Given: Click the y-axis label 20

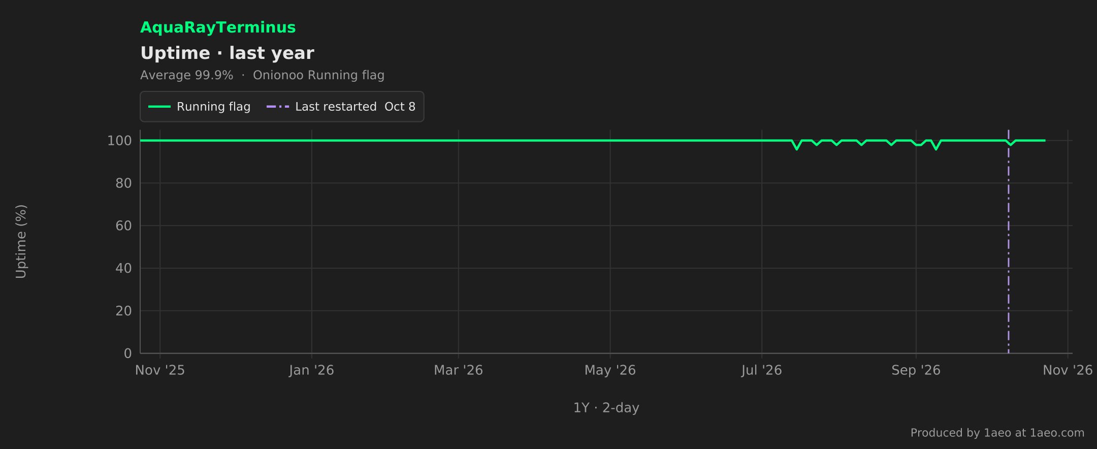Looking at the screenshot, I should coord(123,311).
